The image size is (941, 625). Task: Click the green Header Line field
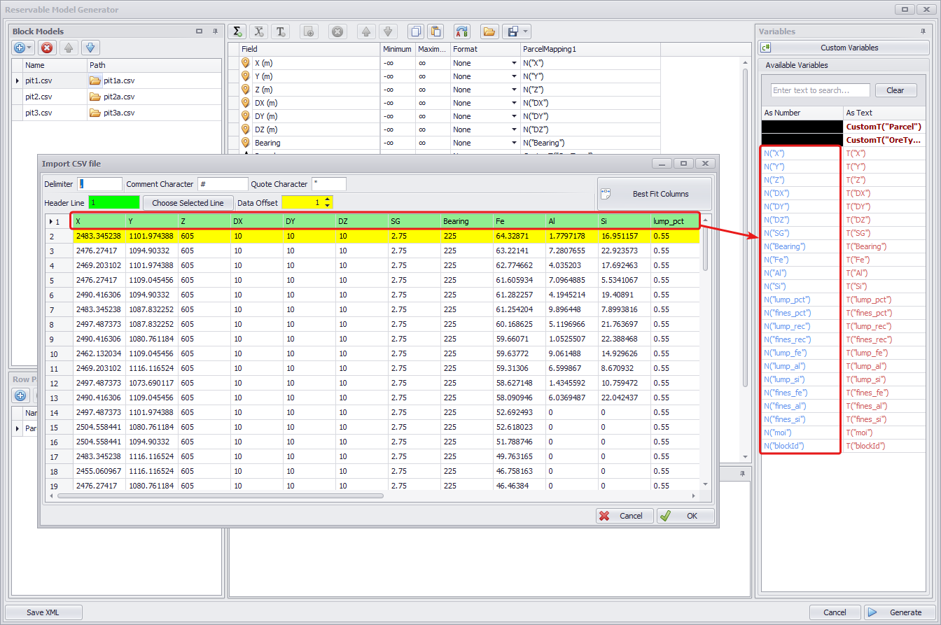point(113,203)
